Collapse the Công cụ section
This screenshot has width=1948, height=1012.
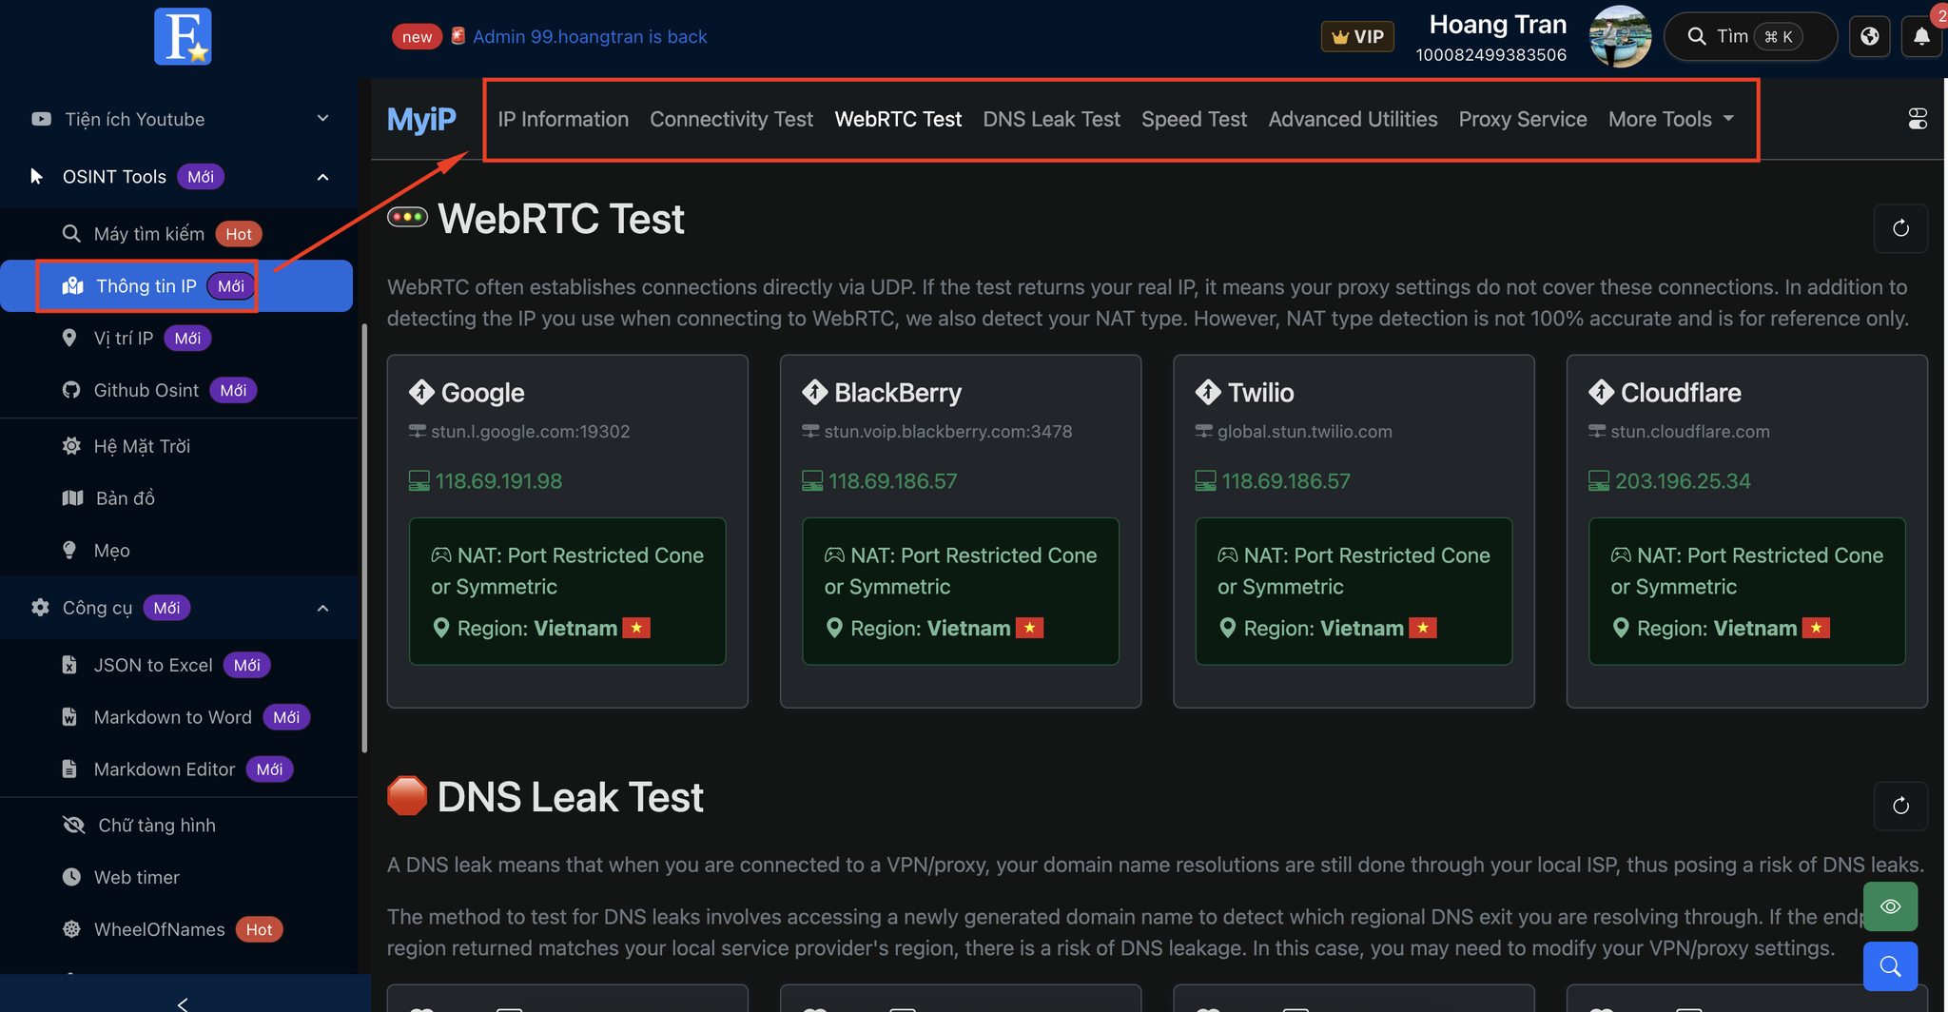point(181,608)
